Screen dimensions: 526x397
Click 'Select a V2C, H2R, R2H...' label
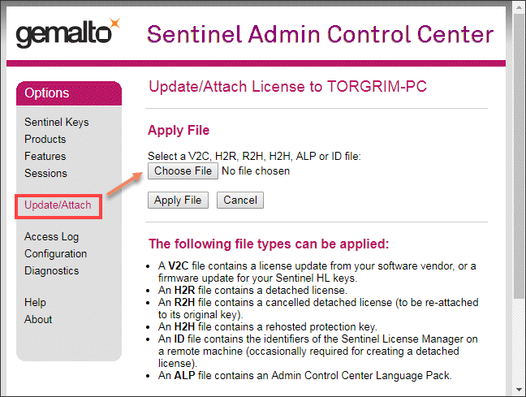pos(254,156)
